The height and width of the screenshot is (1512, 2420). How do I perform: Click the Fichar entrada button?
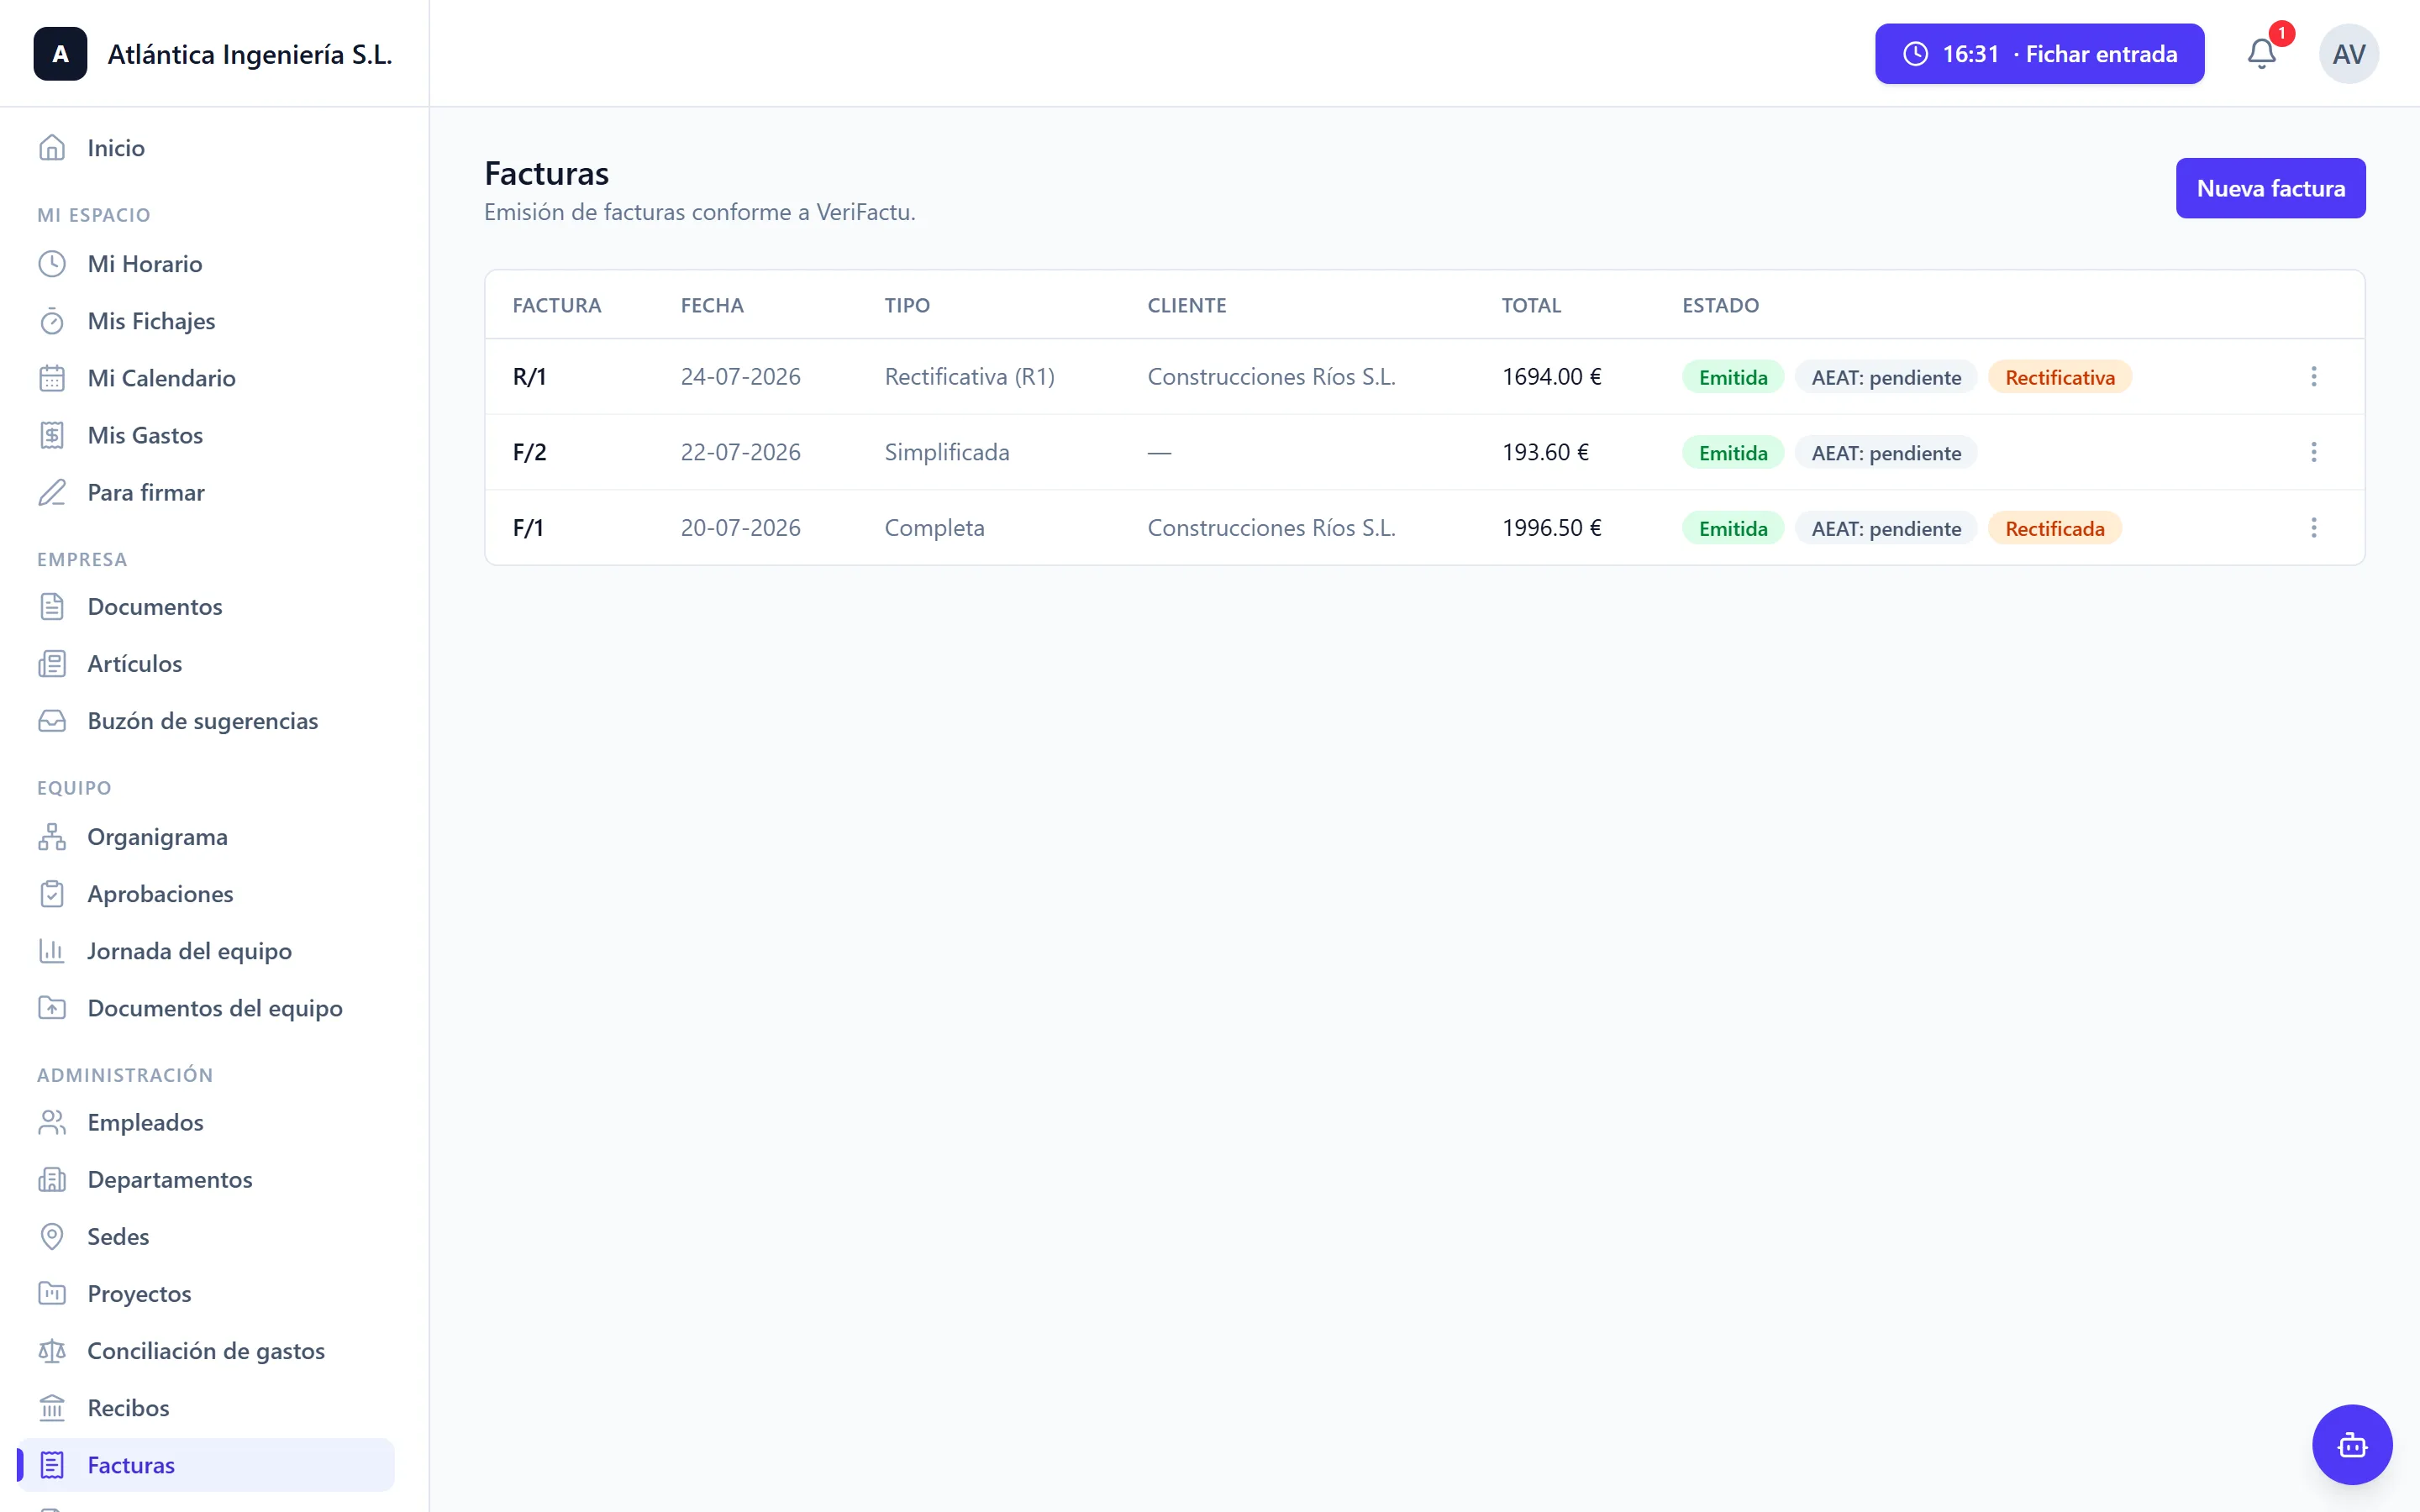[2039, 54]
